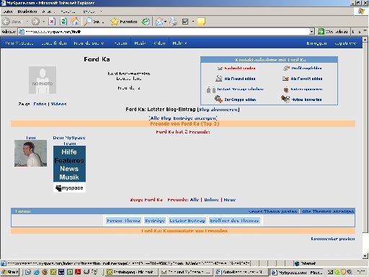Stop page loading with the red X icon
This screenshot has width=369, height=277.
pos(52,22)
